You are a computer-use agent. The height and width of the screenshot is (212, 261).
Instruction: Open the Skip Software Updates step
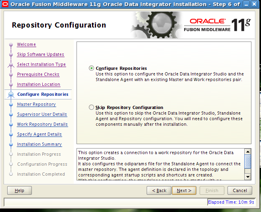coord(41,54)
